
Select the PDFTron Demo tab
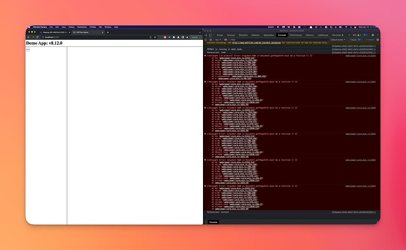[88, 32]
